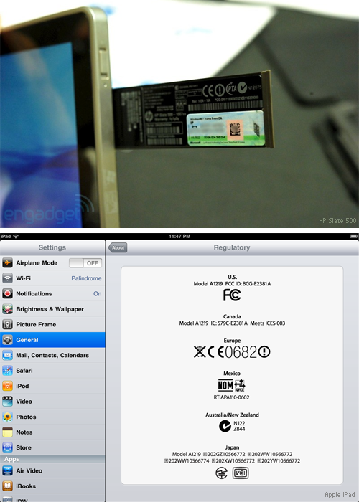Tap the Brightness & Wallpaper flower icon
Viewport: 359px width, 502px height.
(x=7, y=309)
